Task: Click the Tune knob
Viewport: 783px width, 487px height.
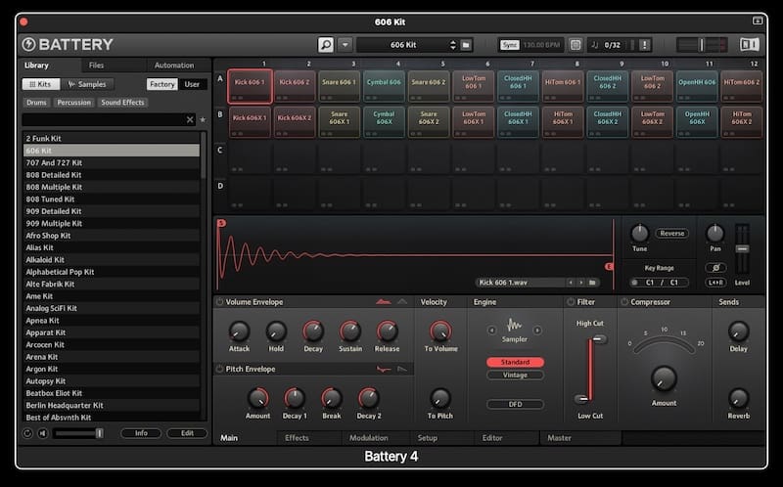Action: coord(639,233)
